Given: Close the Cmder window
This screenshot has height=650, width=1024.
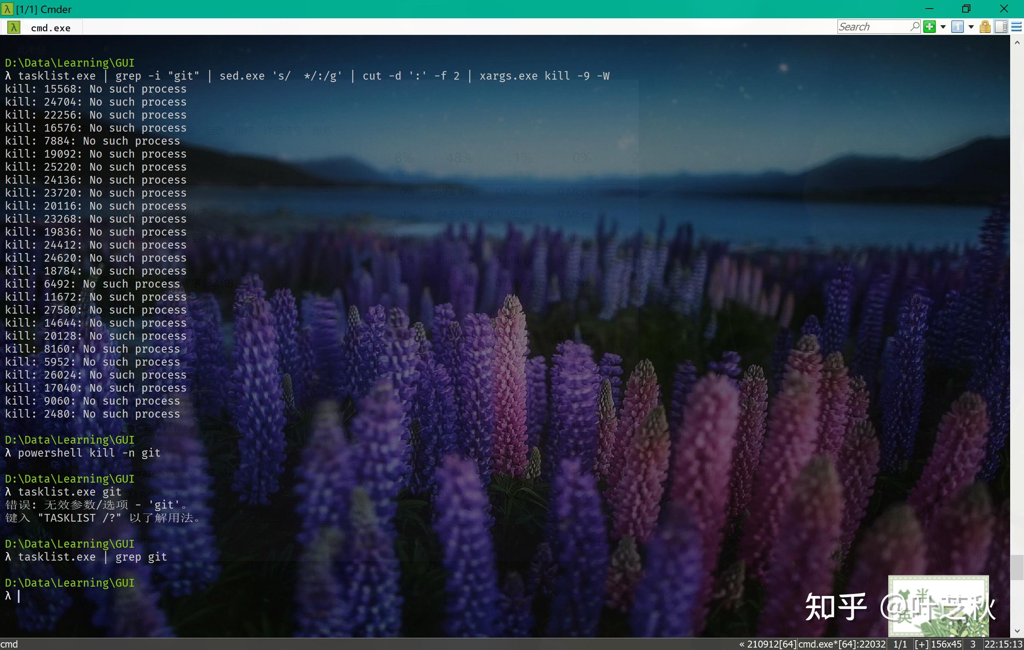Looking at the screenshot, I should (x=1004, y=9).
